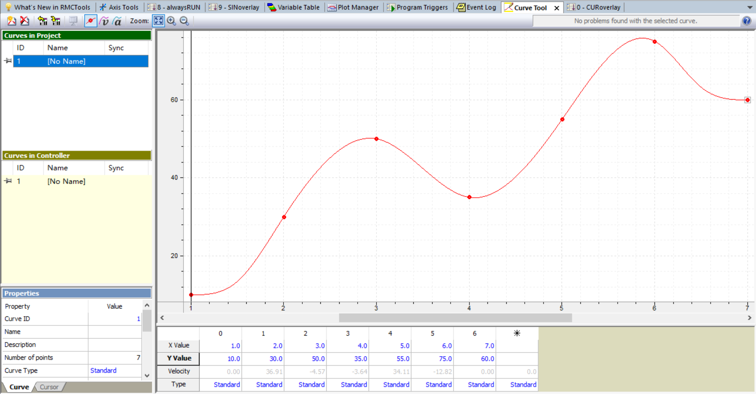This screenshot has height=394, width=756.
Task: Switch to the Axis Tools tab
Action: (119, 7)
